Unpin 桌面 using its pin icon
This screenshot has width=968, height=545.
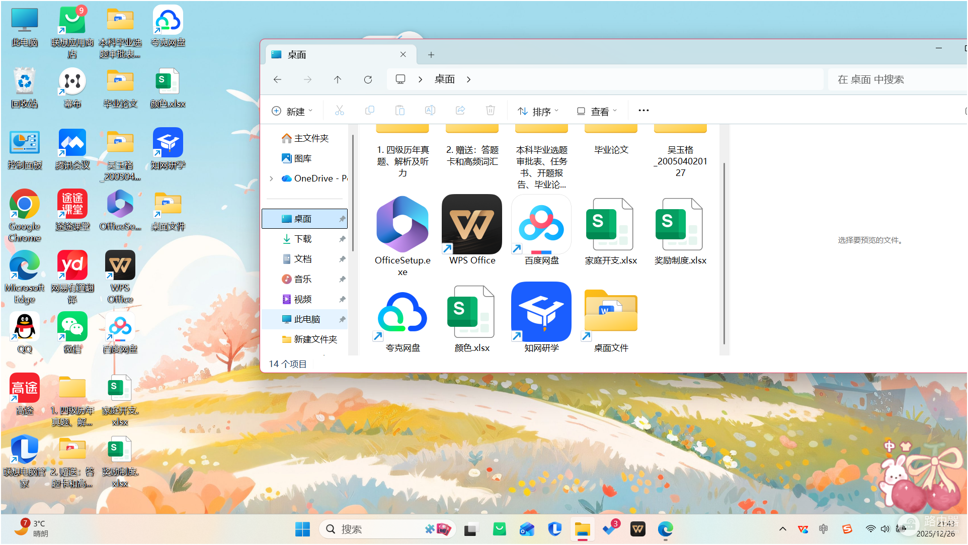tap(342, 219)
